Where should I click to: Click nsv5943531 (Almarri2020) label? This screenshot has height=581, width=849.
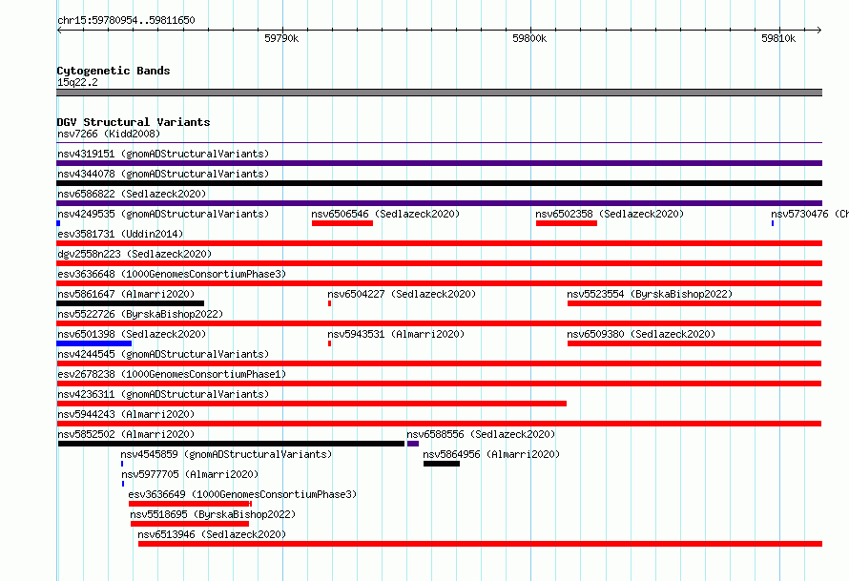(x=396, y=334)
